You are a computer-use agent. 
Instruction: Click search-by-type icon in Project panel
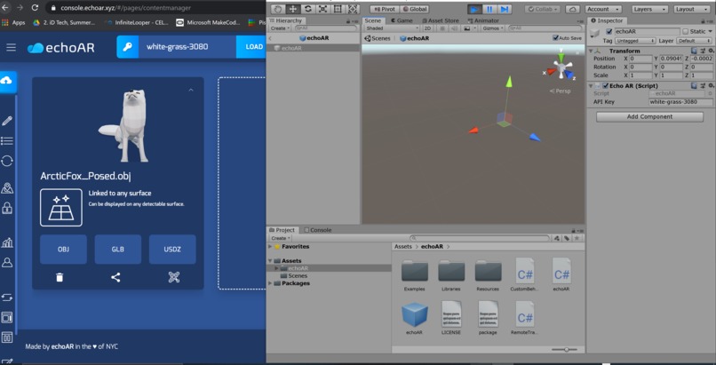[x=557, y=238]
